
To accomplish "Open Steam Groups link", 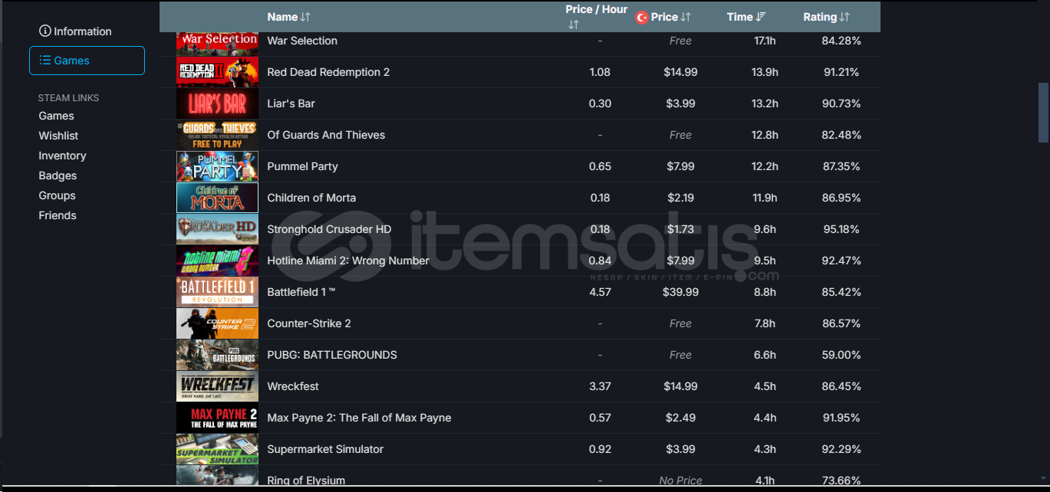I will point(57,195).
